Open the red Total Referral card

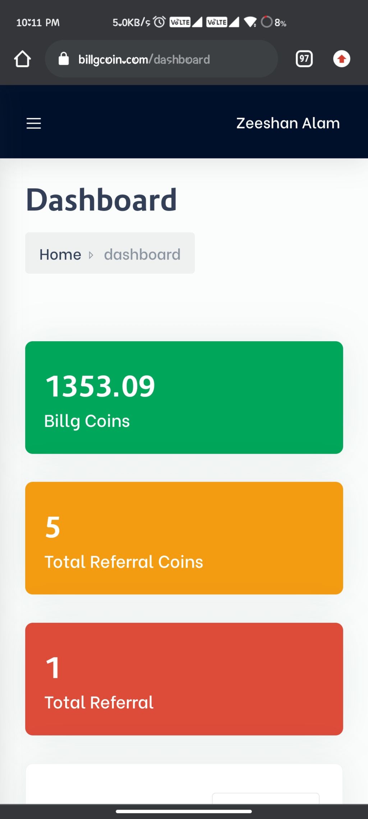click(184, 679)
